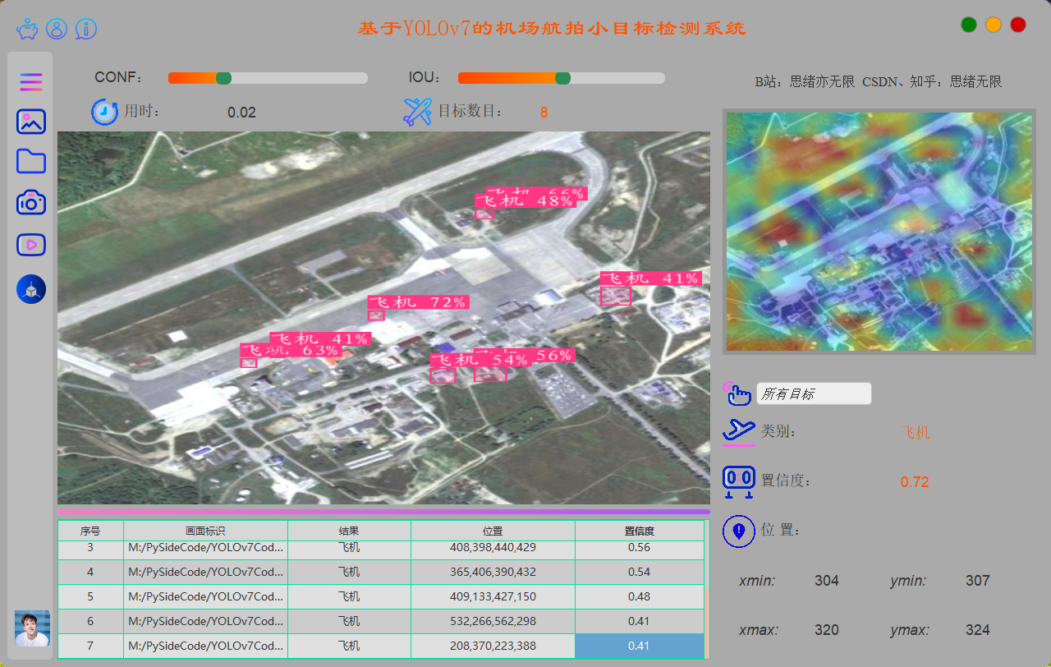
Task: Click the user avatar photo in sidebar
Action: [x=32, y=628]
